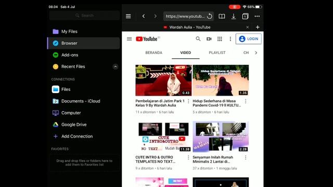The width and height of the screenshot is (333, 187).
Task: Open the YouTube apps grid icon
Action: pyautogui.click(x=220, y=39)
